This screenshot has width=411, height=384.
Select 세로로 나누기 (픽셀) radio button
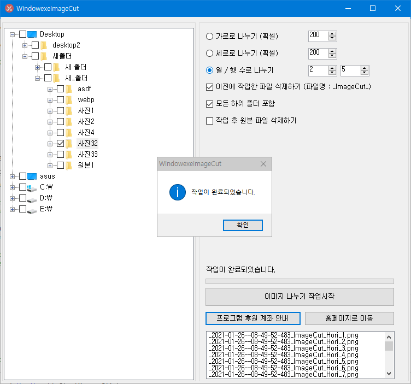click(209, 53)
